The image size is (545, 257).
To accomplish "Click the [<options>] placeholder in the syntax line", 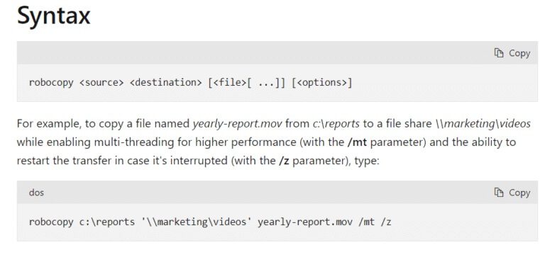I will (x=322, y=83).
